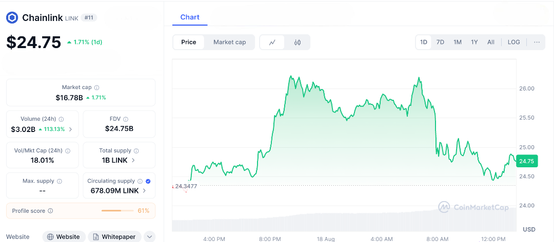This screenshot has height=242, width=554.
Task: Set chart range to 1Y
Action: click(474, 42)
